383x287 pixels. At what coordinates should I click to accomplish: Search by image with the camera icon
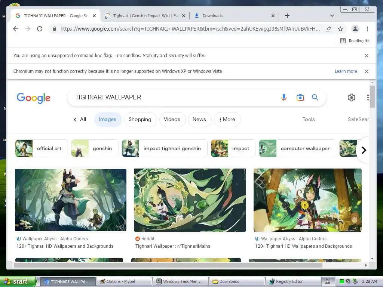point(300,98)
